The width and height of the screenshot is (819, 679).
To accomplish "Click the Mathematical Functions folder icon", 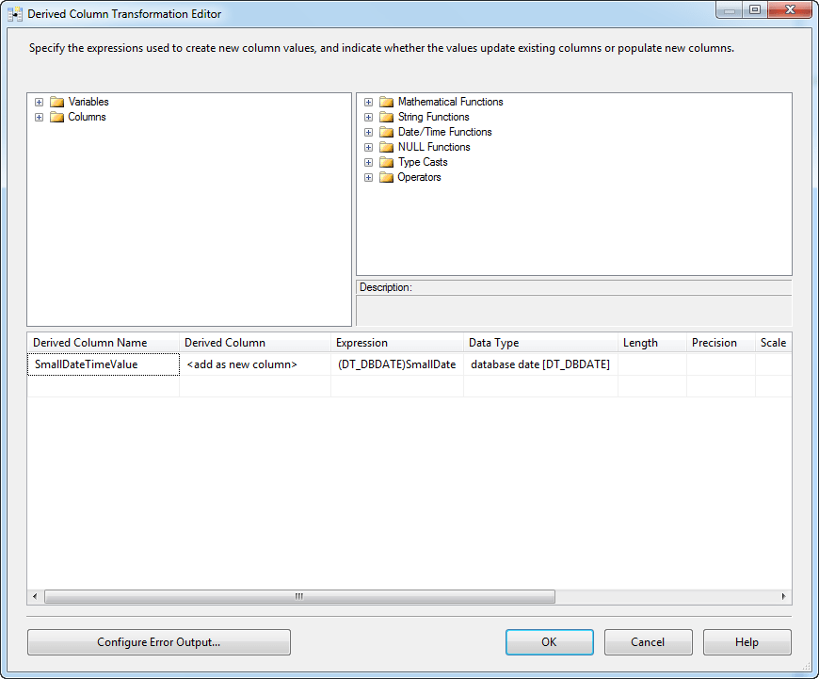I will [387, 102].
